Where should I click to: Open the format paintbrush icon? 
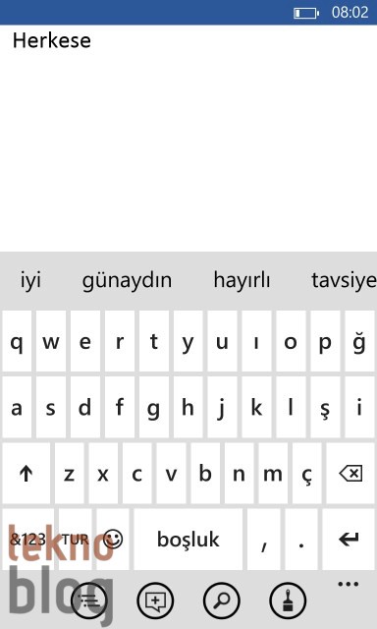(288, 600)
